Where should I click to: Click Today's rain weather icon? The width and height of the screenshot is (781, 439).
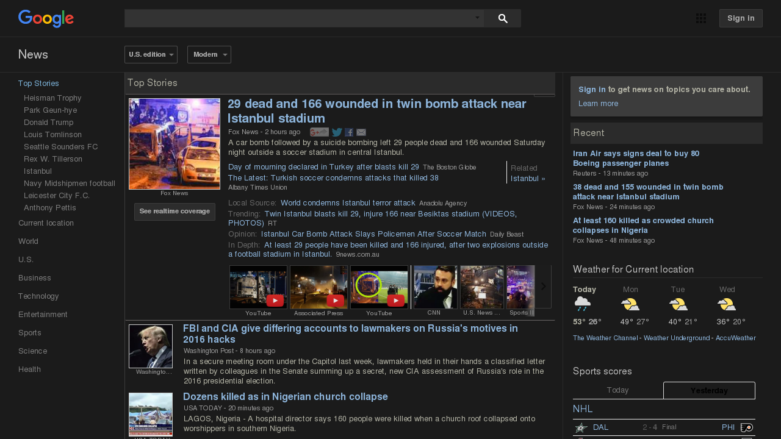pyautogui.click(x=583, y=304)
